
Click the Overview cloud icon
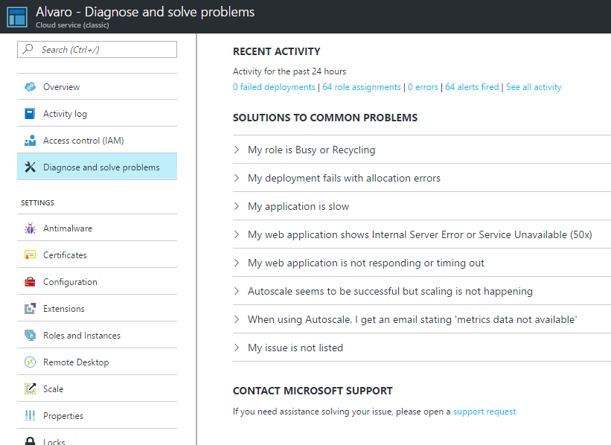tap(30, 87)
